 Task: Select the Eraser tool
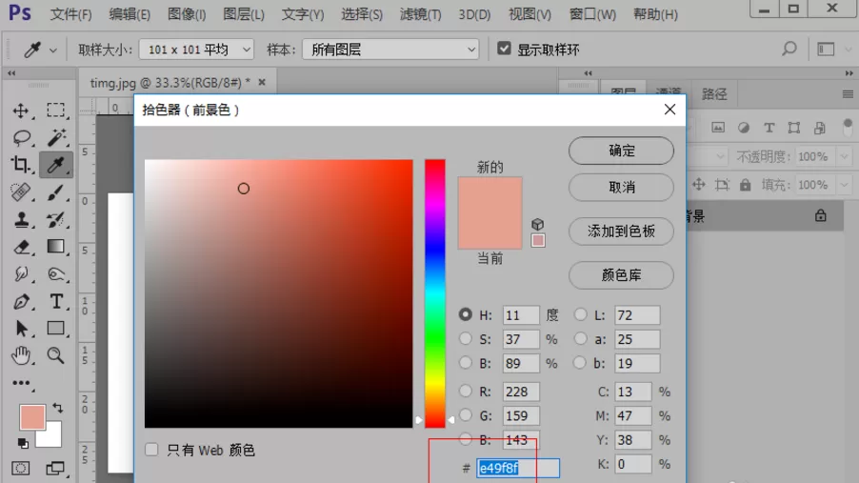tap(21, 247)
